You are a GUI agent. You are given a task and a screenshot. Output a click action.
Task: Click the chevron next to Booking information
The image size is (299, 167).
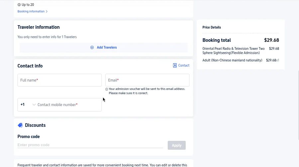pos(47,11)
